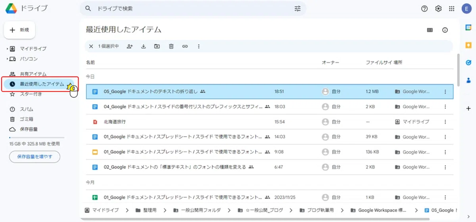Select 04_Google 番号付きリスト file row

pos(270,107)
